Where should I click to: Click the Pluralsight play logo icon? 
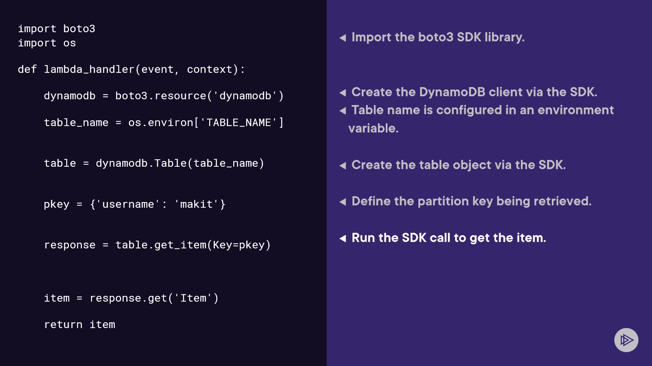click(626, 340)
